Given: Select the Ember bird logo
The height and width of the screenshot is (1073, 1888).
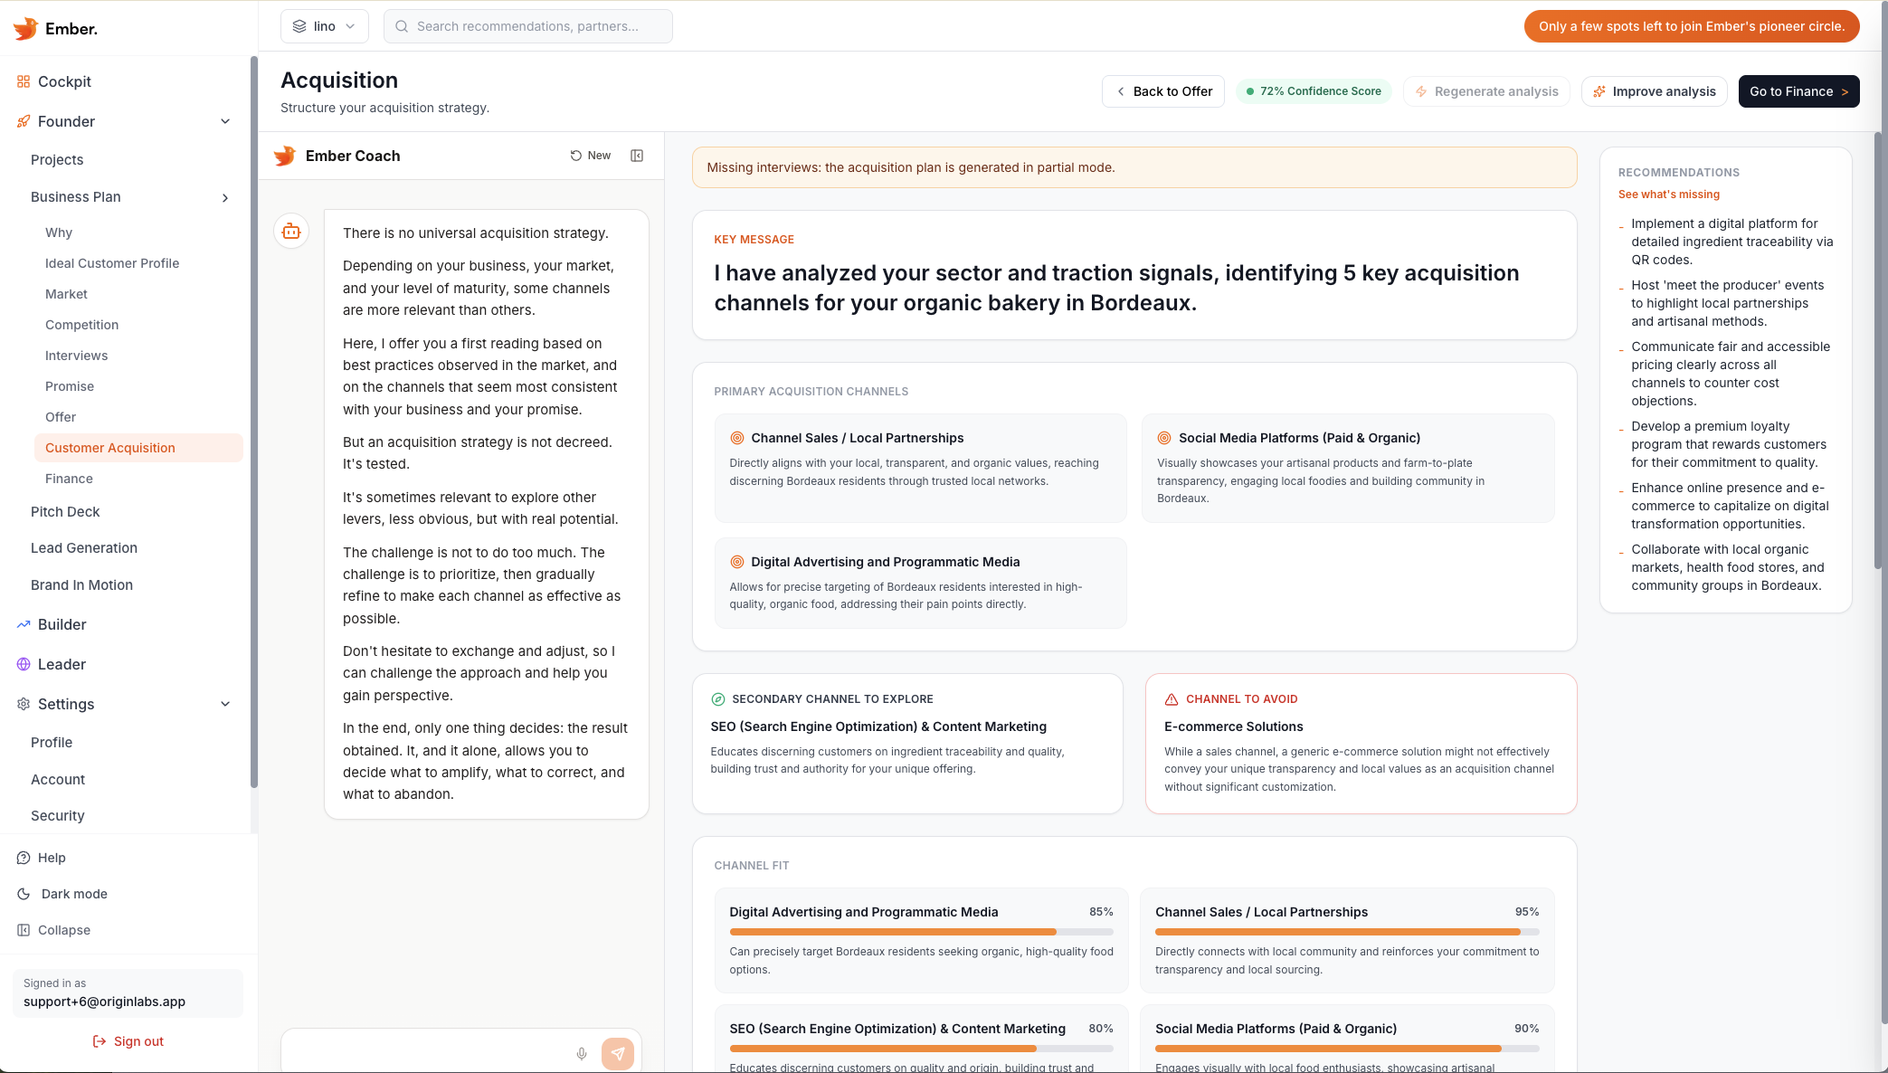Looking at the screenshot, I should coord(24,28).
